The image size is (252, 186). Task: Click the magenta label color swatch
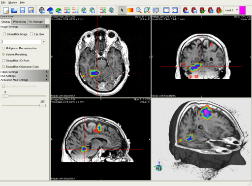242,10
